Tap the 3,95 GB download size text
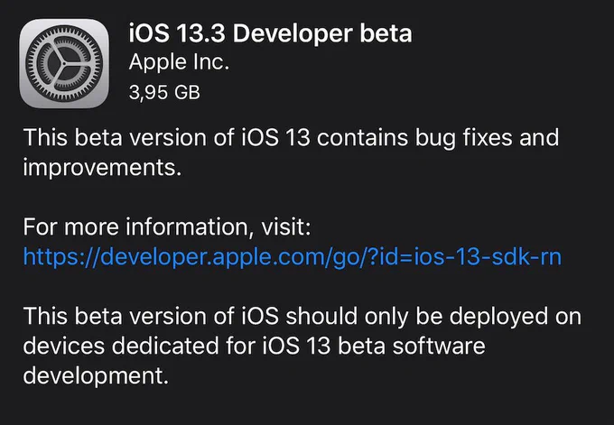 164,93
